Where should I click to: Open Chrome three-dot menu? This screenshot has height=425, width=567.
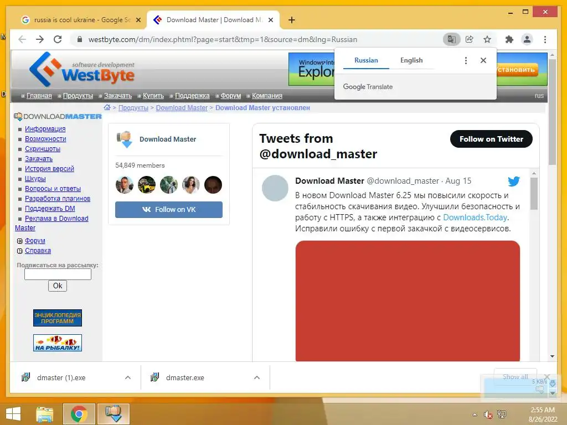point(545,39)
